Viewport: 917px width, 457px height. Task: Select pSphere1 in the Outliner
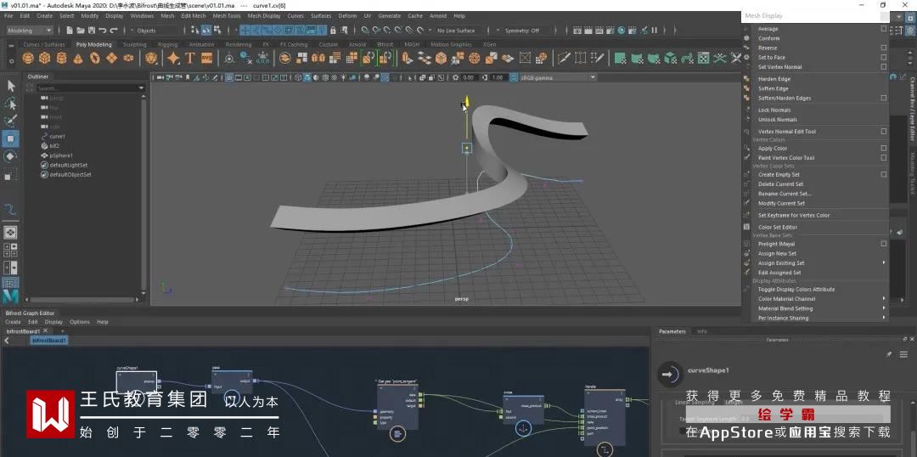pyautogui.click(x=61, y=155)
